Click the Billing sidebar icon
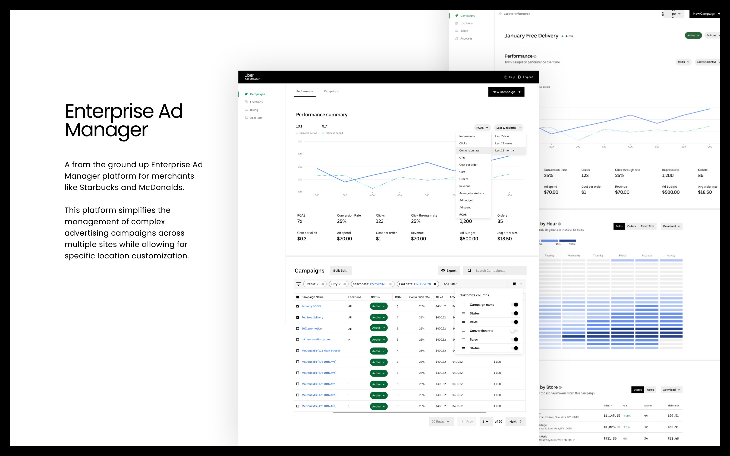Viewport: 730px width, 456px height. pos(246,110)
